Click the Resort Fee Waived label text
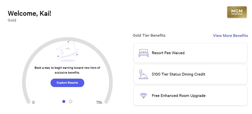The height and width of the screenshot is (114, 252). tap(168, 53)
